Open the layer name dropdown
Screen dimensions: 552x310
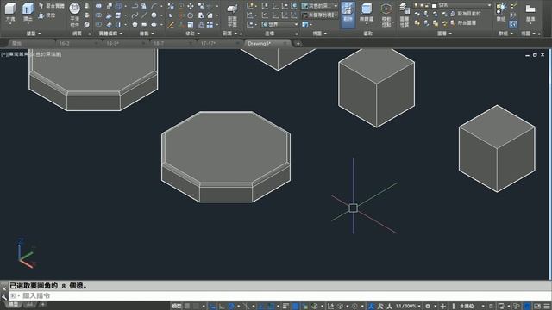489,5
